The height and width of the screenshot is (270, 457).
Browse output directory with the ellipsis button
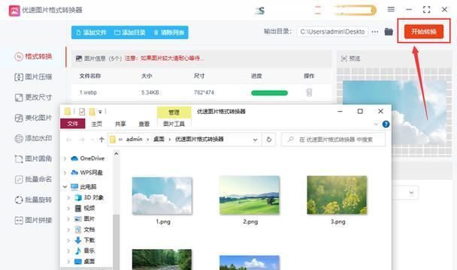(375, 31)
